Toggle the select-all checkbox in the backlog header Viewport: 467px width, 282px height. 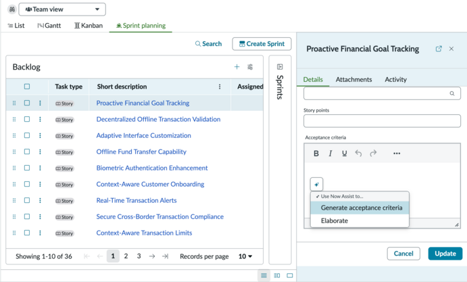tap(27, 87)
